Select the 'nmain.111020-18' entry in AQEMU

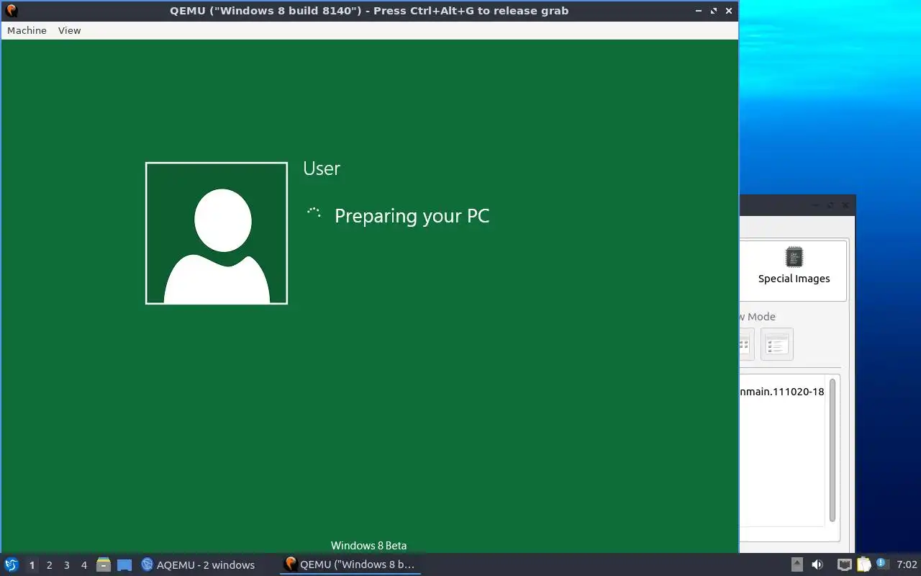[782, 392]
